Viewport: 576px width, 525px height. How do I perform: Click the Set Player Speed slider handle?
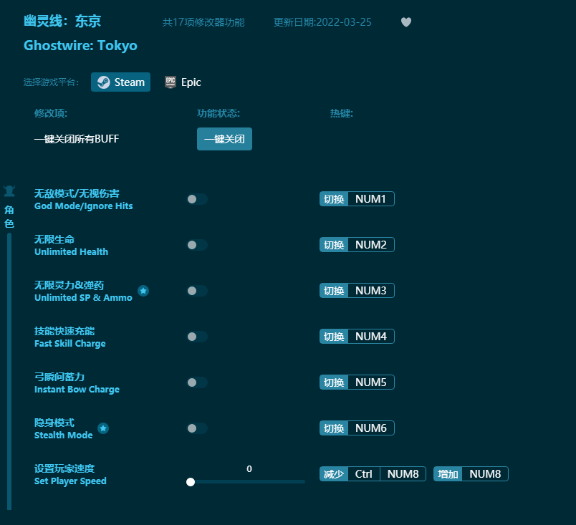pyautogui.click(x=191, y=482)
